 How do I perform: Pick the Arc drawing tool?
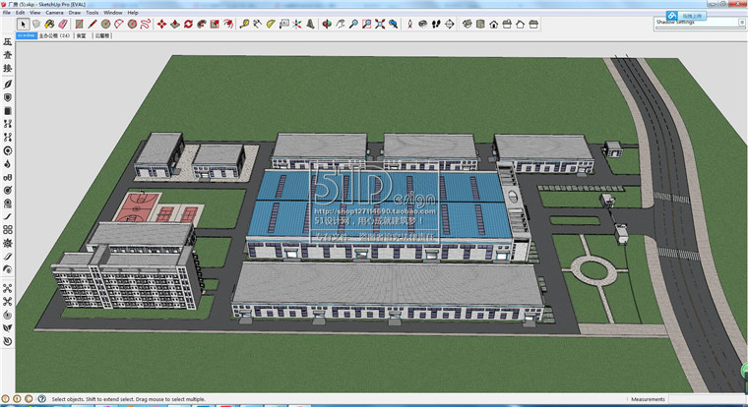[119, 24]
